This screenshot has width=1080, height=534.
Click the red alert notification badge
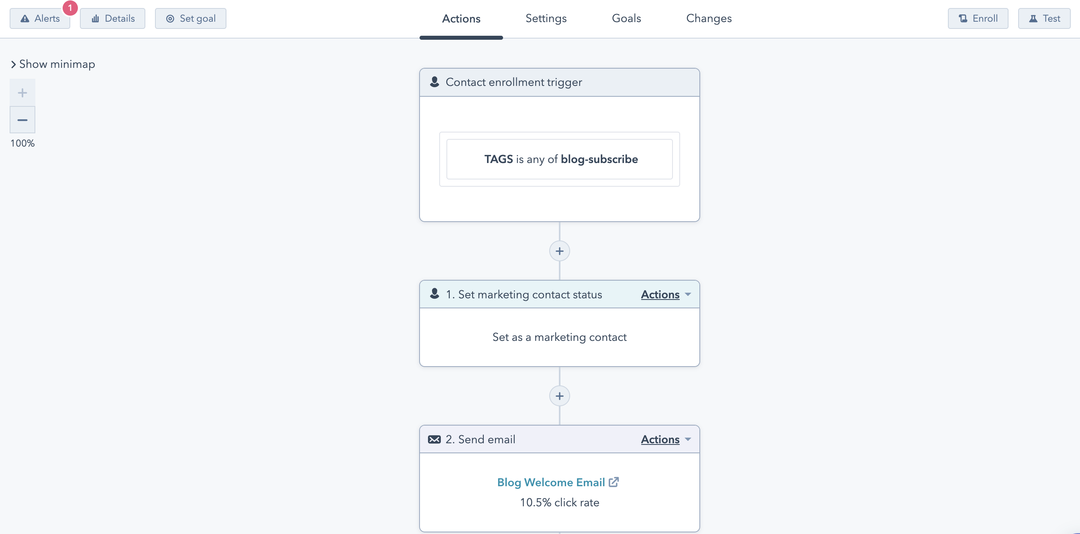click(x=70, y=8)
